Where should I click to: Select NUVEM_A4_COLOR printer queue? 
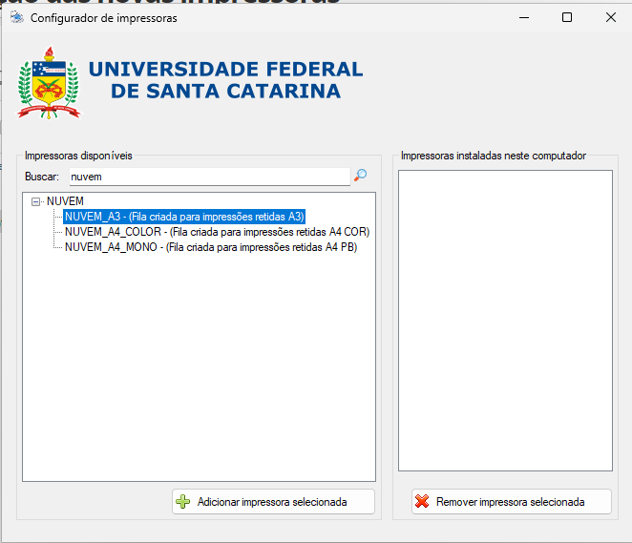(217, 232)
